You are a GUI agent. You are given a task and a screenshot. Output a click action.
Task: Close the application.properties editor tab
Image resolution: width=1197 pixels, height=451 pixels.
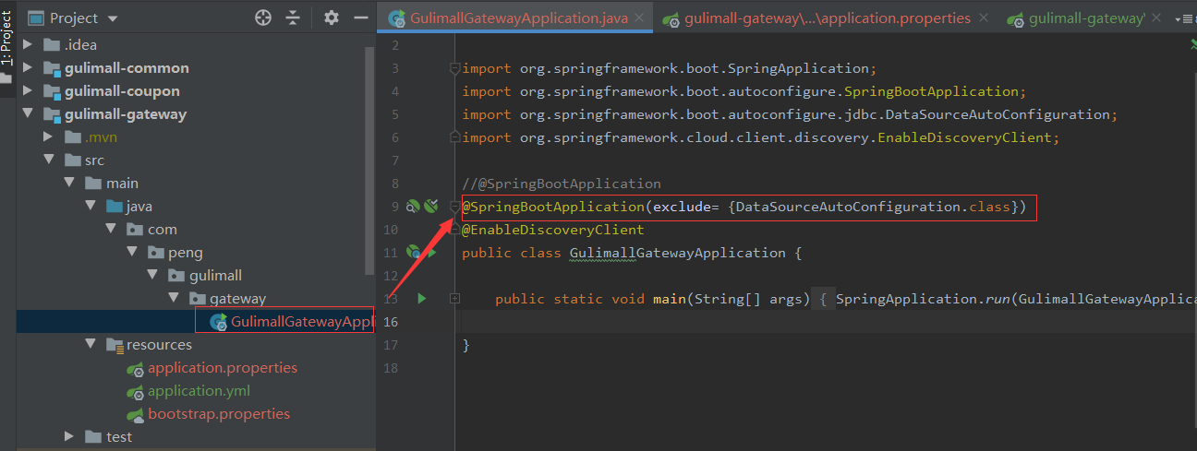[x=983, y=18]
